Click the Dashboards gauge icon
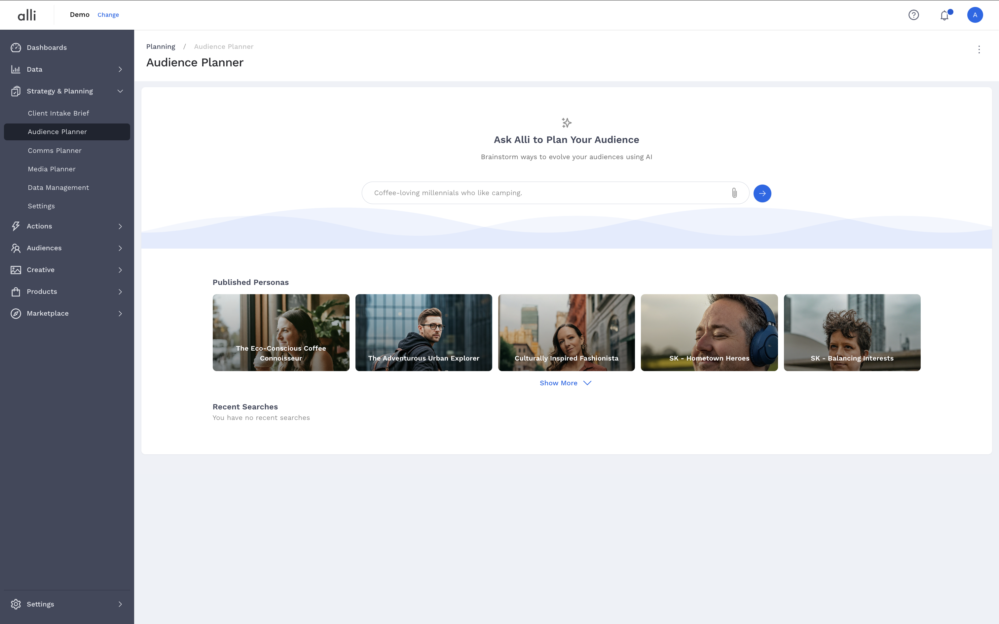The height and width of the screenshot is (624, 999). pyautogui.click(x=16, y=48)
